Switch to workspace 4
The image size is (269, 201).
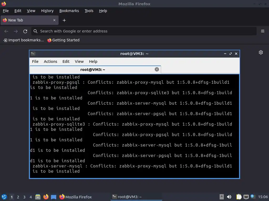pyautogui.click(x=31, y=197)
